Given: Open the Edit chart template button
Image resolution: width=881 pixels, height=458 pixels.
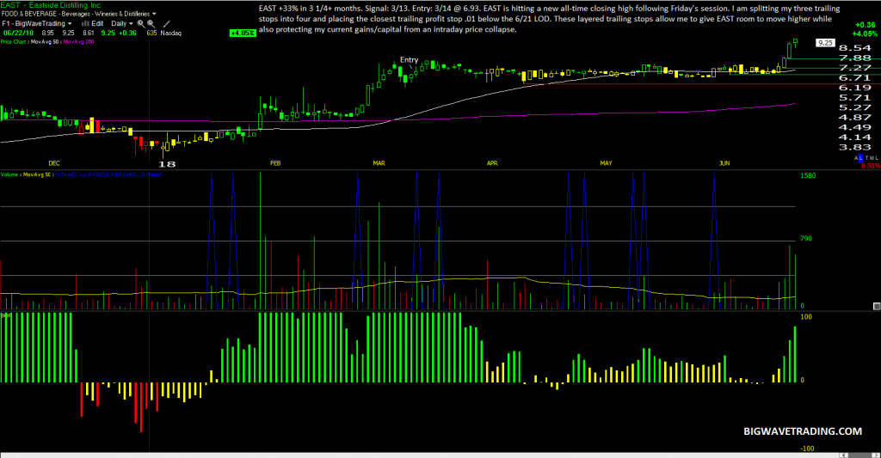Looking at the screenshot, I should click(97, 23).
